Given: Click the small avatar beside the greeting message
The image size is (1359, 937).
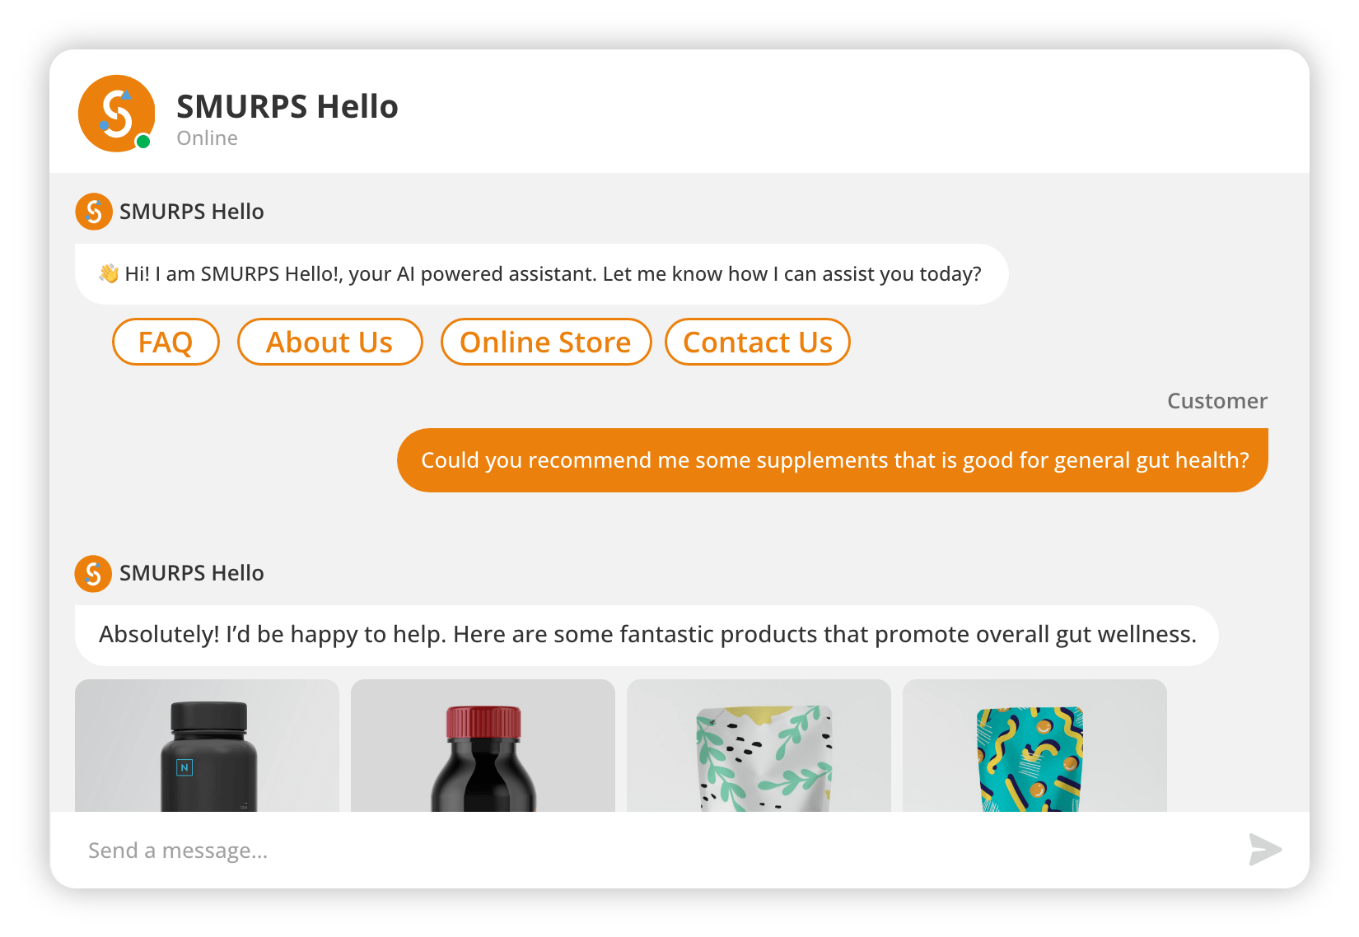Looking at the screenshot, I should click(94, 212).
